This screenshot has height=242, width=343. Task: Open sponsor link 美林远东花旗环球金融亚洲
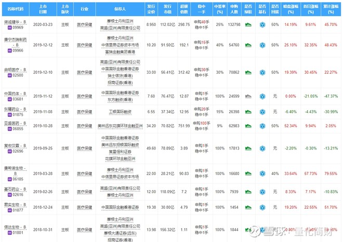[120, 126]
